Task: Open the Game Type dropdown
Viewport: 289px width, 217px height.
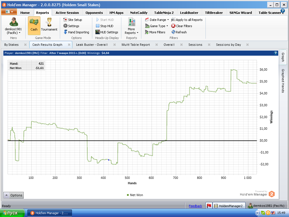Action: (156, 26)
